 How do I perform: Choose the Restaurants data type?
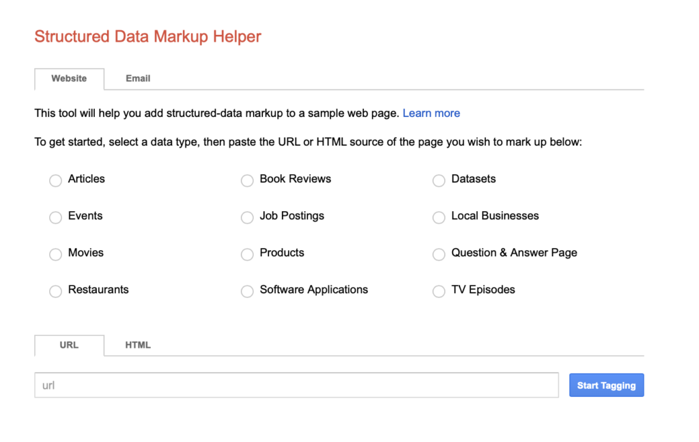coord(55,291)
